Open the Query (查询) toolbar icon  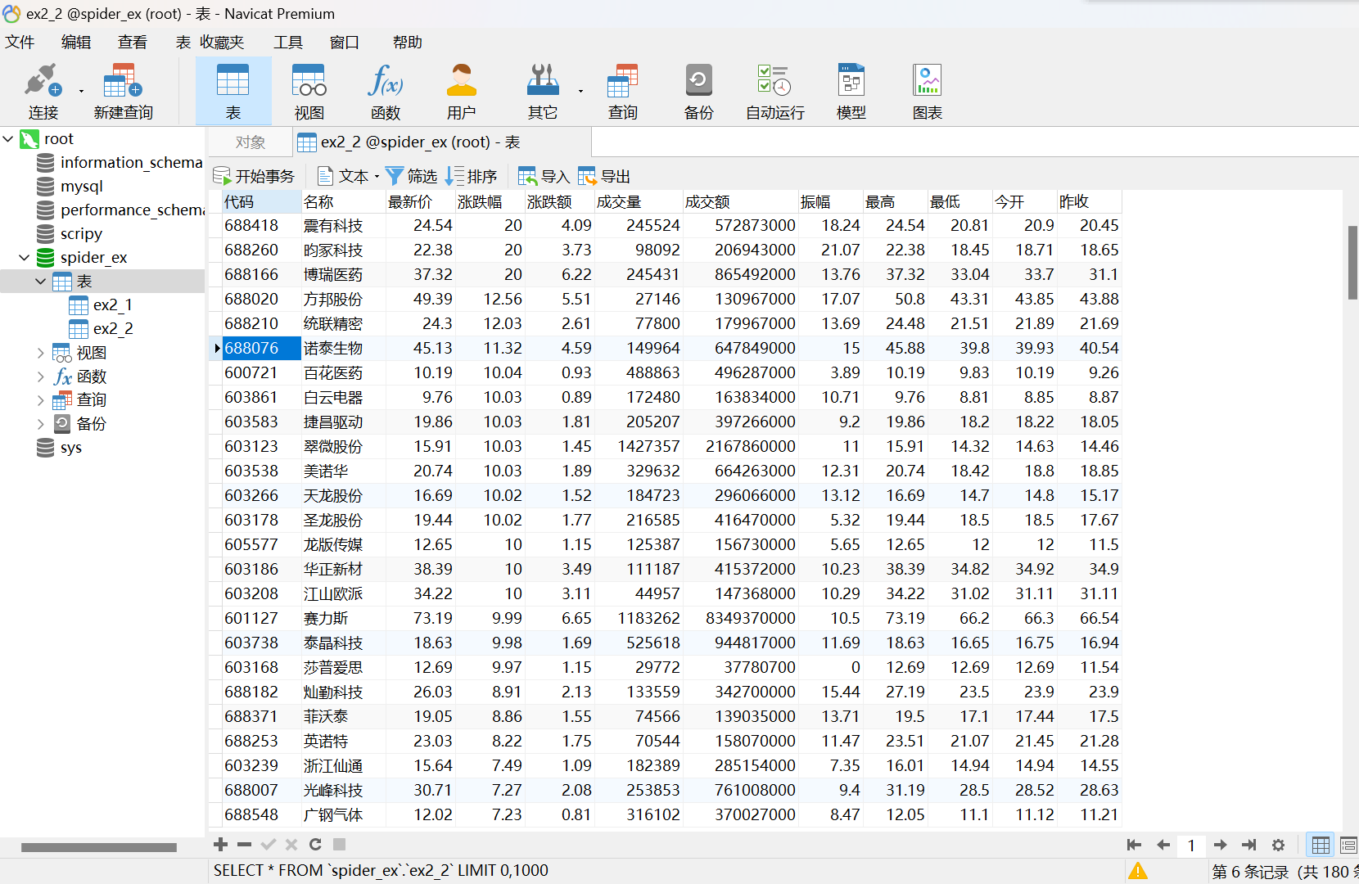click(x=623, y=92)
